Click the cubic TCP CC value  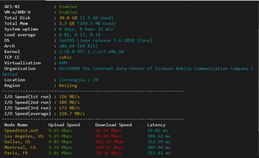pos(66,57)
